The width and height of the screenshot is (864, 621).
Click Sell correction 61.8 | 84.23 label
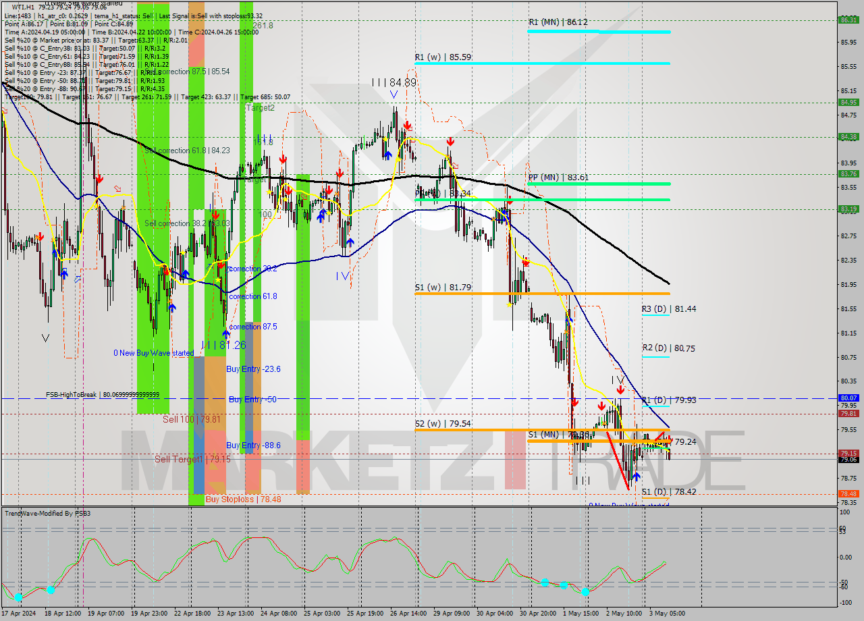click(187, 151)
